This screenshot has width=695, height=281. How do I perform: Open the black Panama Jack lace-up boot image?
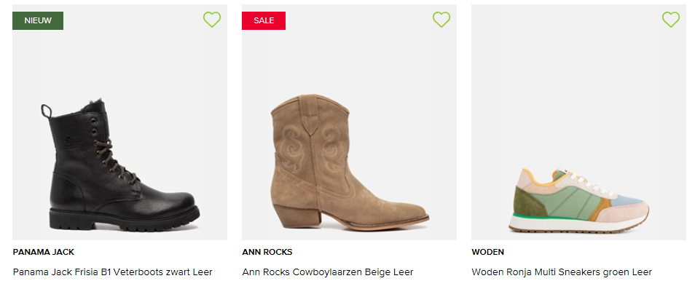click(120, 165)
